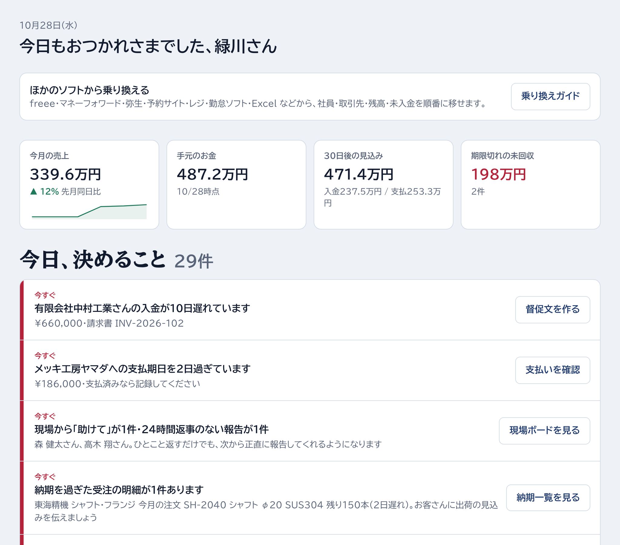Screen dimensions: 620x545
Task: Click 支払いを確認 button
Action: click(552, 370)
